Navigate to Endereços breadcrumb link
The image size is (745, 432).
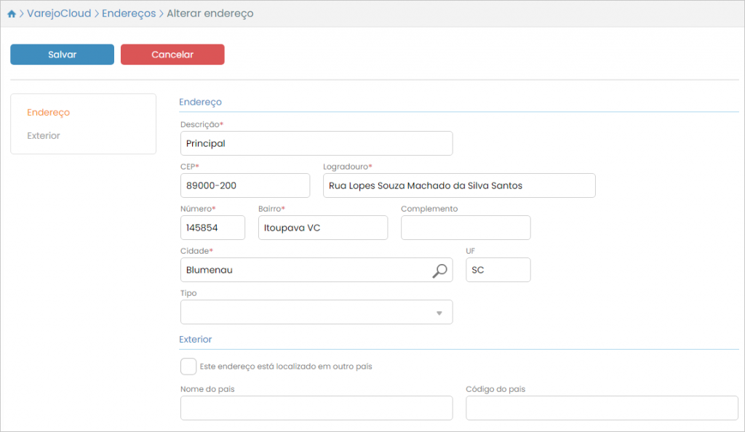point(129,14)
